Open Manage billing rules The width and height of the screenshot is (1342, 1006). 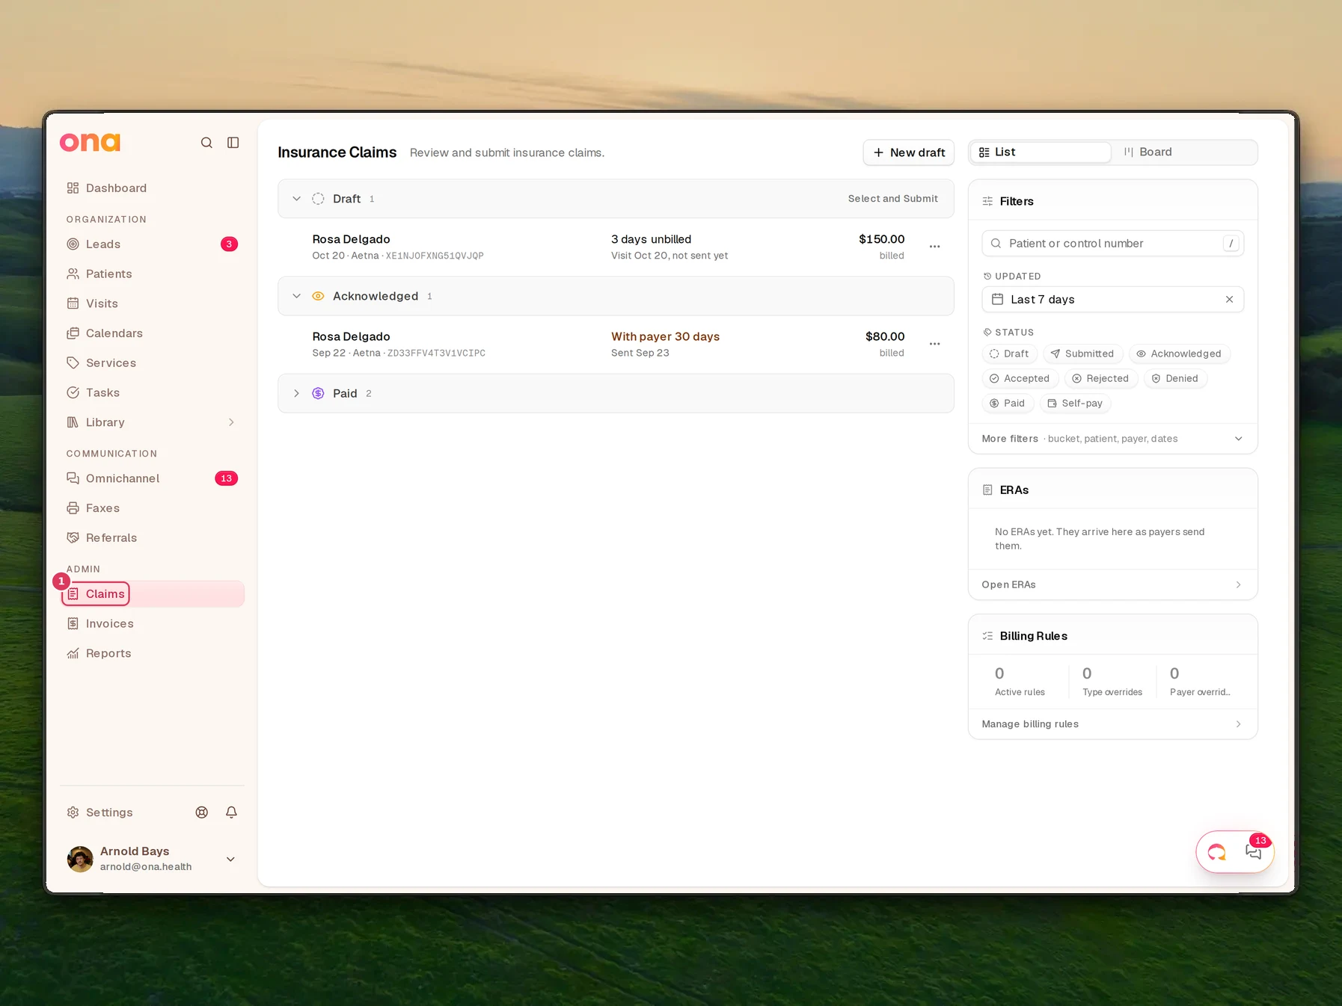[x=1112, y=724]
